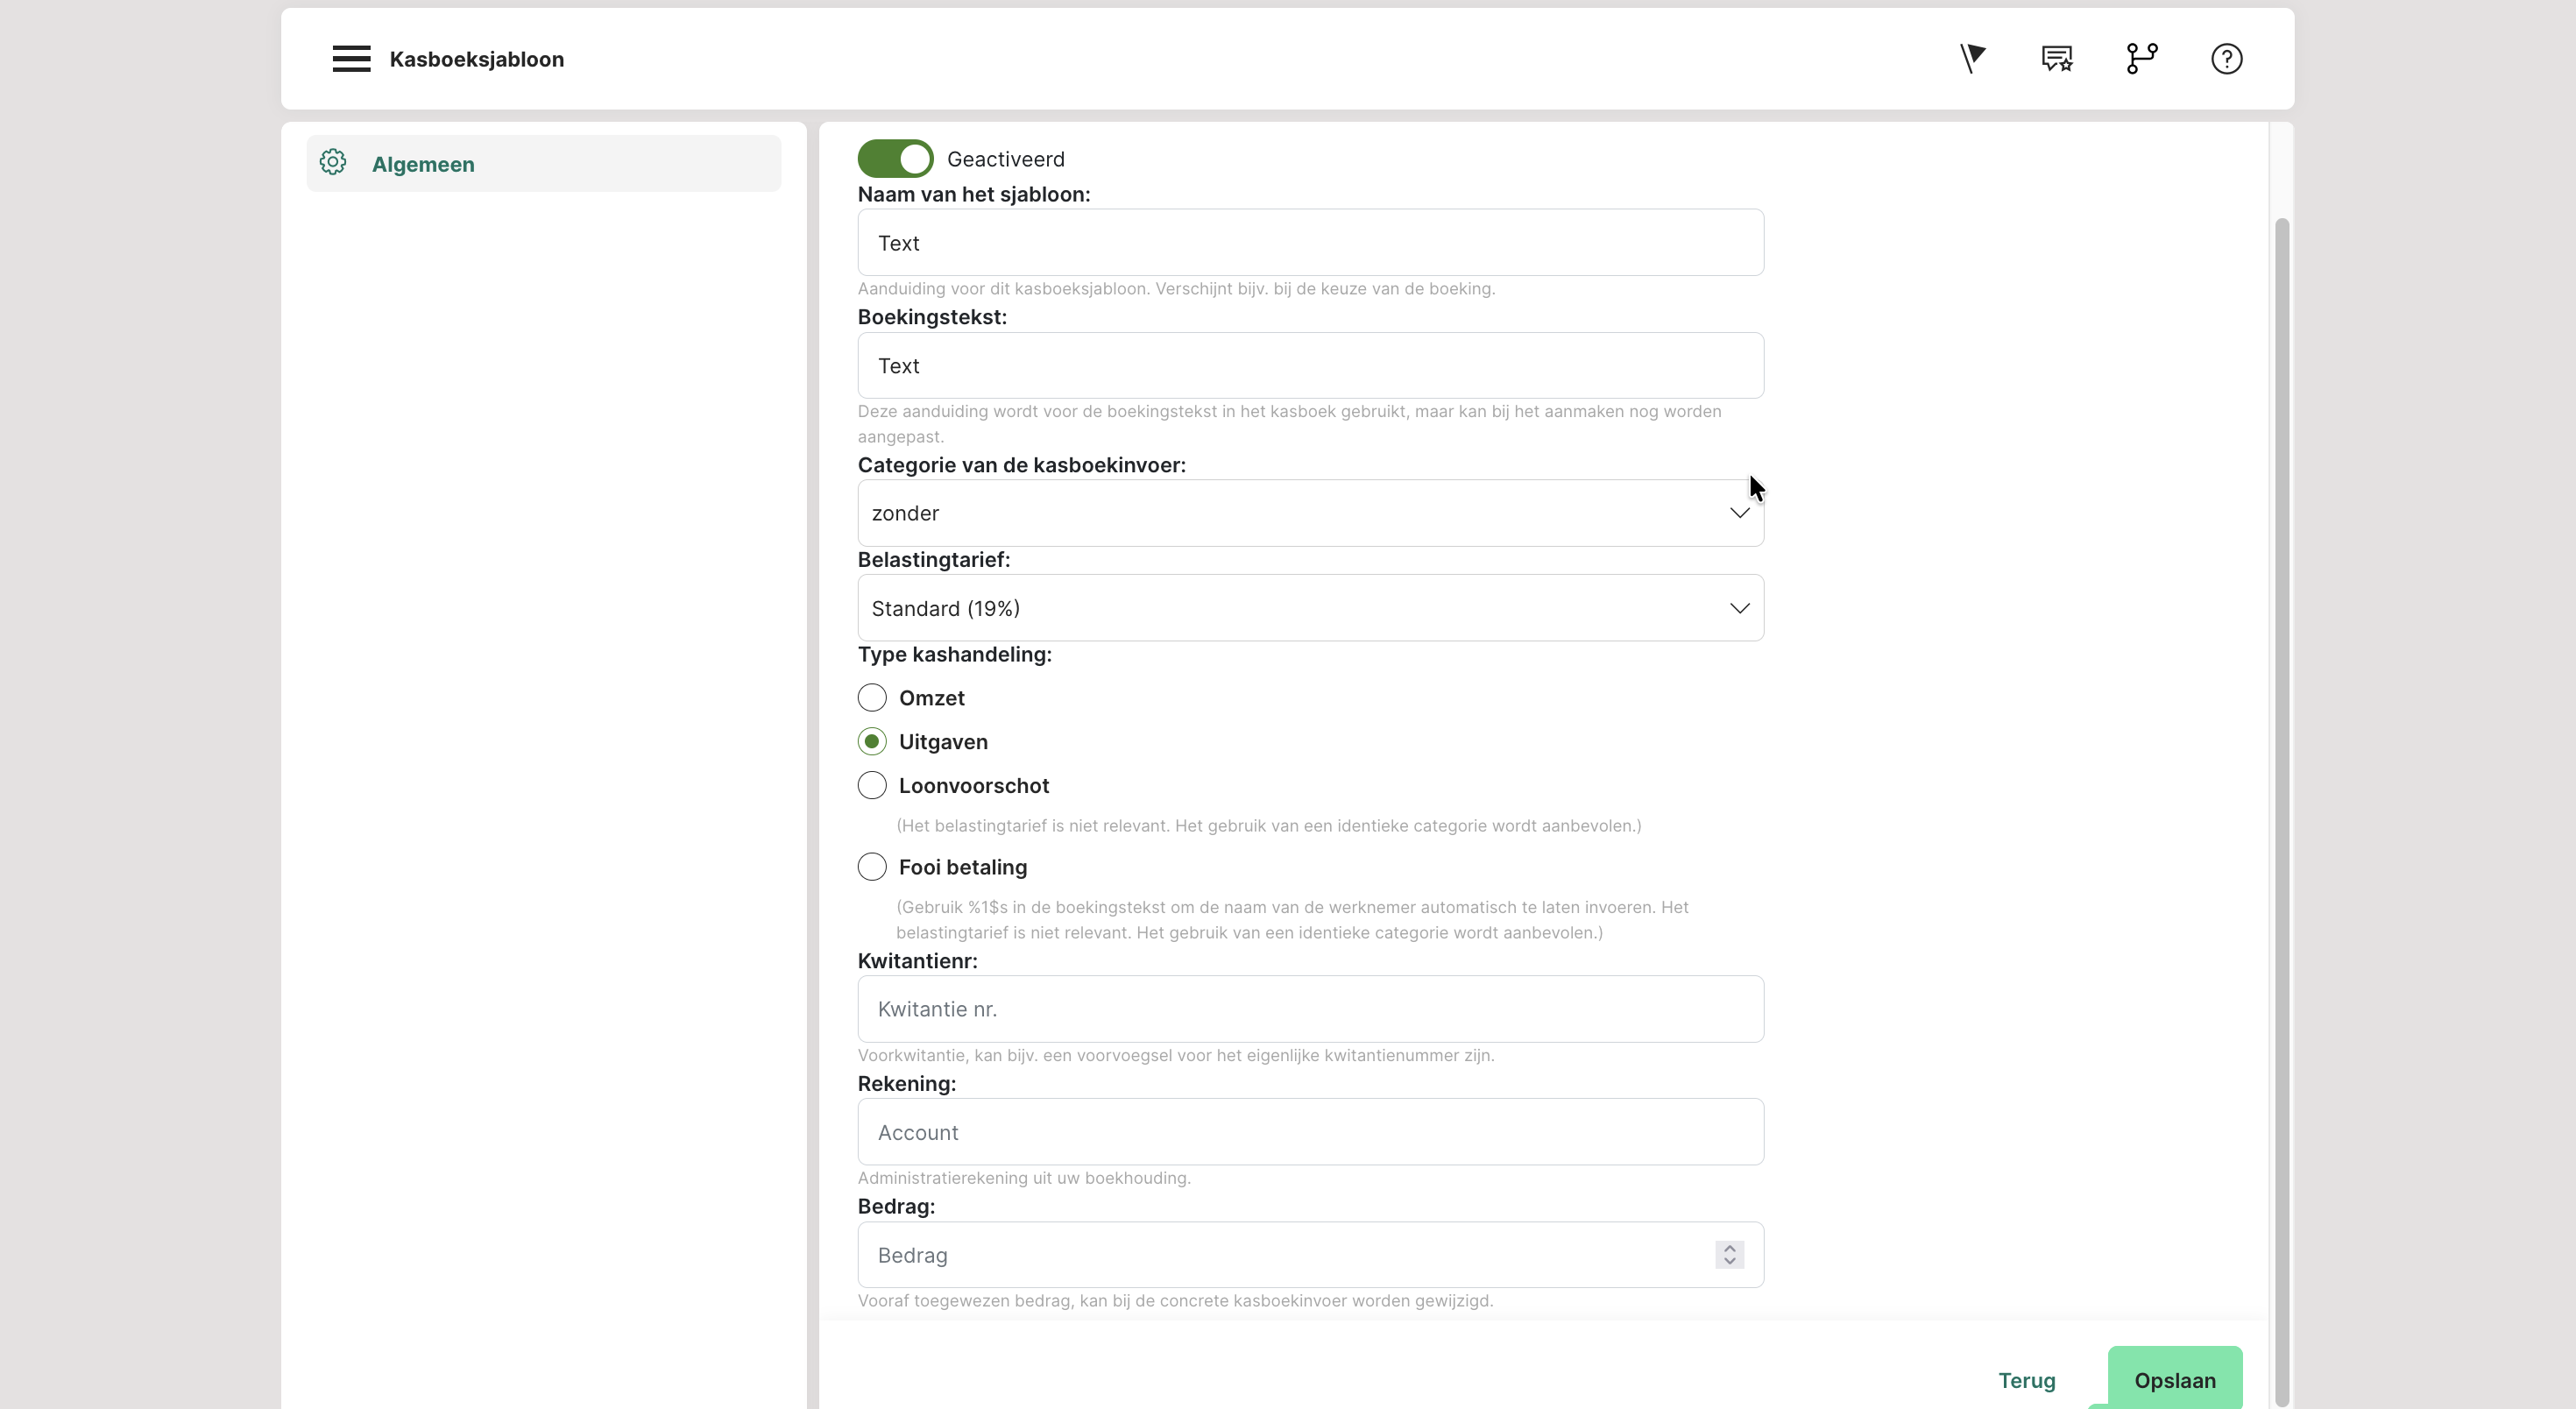Select the Uitgaven radio button
Screen dimensions: 2576x1409
872,742
